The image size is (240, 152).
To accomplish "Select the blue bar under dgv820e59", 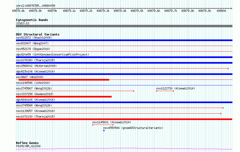I will click(x=124, y=57).
